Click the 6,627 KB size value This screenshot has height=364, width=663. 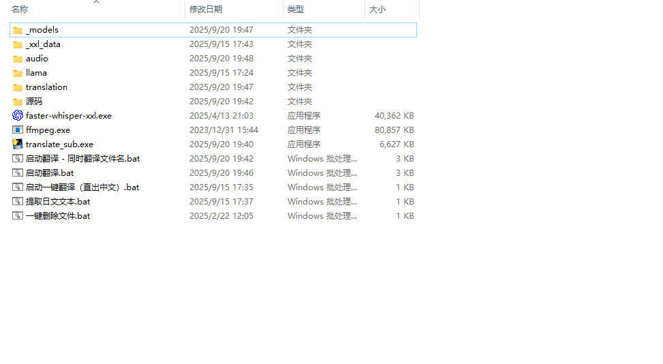tap(397, 145)
